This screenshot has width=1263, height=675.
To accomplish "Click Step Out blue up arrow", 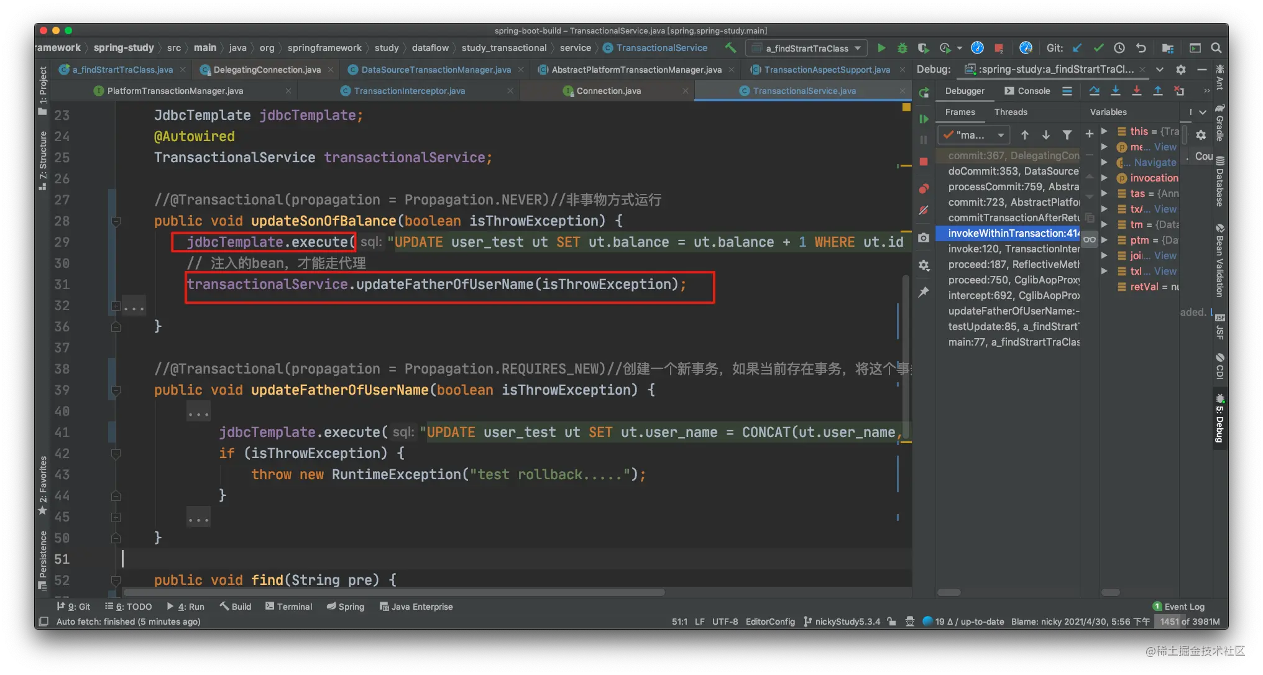I will pyautogui.click(x=1158, y=91).
